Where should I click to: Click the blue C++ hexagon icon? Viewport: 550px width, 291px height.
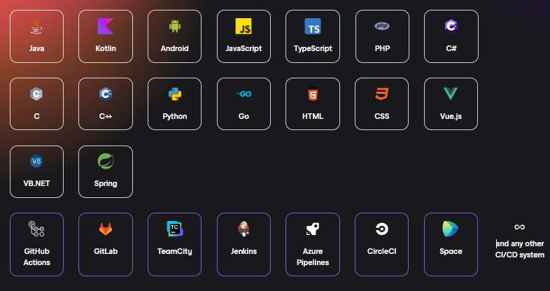pyautogui.click(x=106, y=94)
